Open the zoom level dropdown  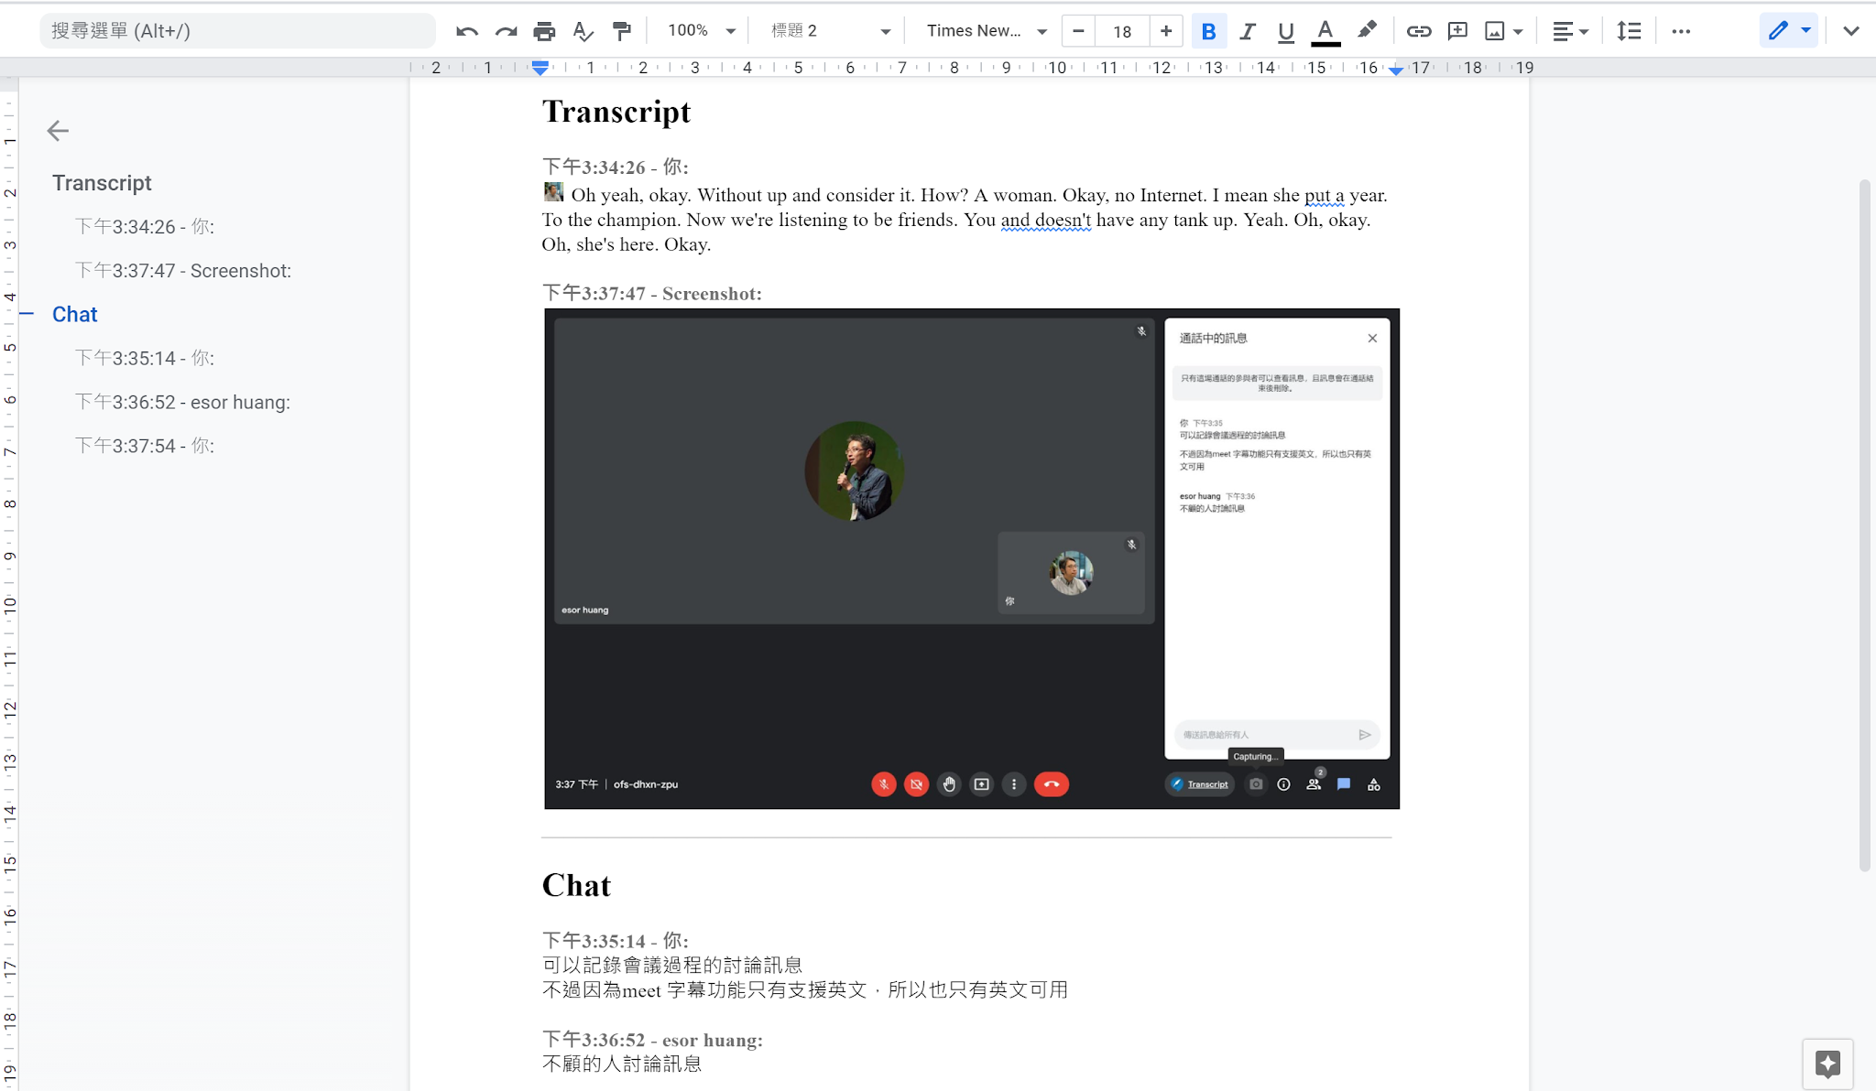[702, 30]
